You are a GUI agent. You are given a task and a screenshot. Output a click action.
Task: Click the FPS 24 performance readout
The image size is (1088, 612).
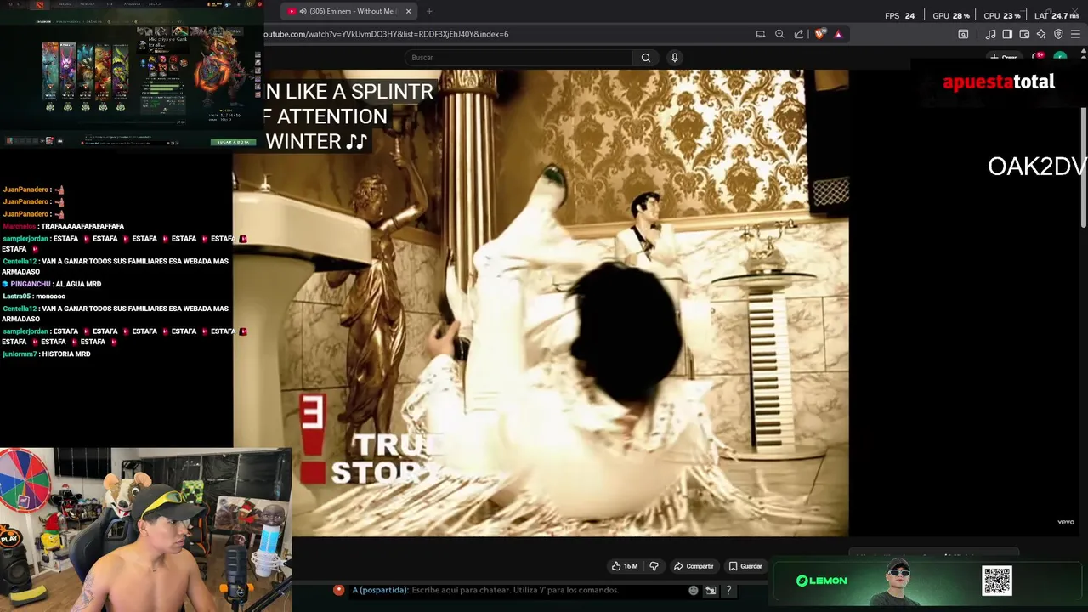pos(900,15)
